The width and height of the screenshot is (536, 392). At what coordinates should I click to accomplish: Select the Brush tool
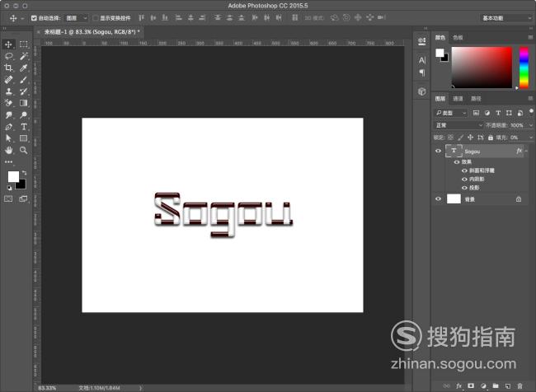point(23,80)
